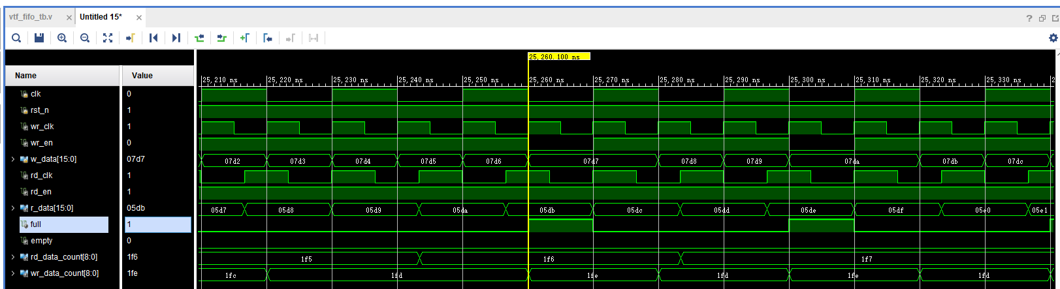The width and height of the screenshot is (1060, 289).
Task: Zoom fit the whole waveform
Action: 108,38
